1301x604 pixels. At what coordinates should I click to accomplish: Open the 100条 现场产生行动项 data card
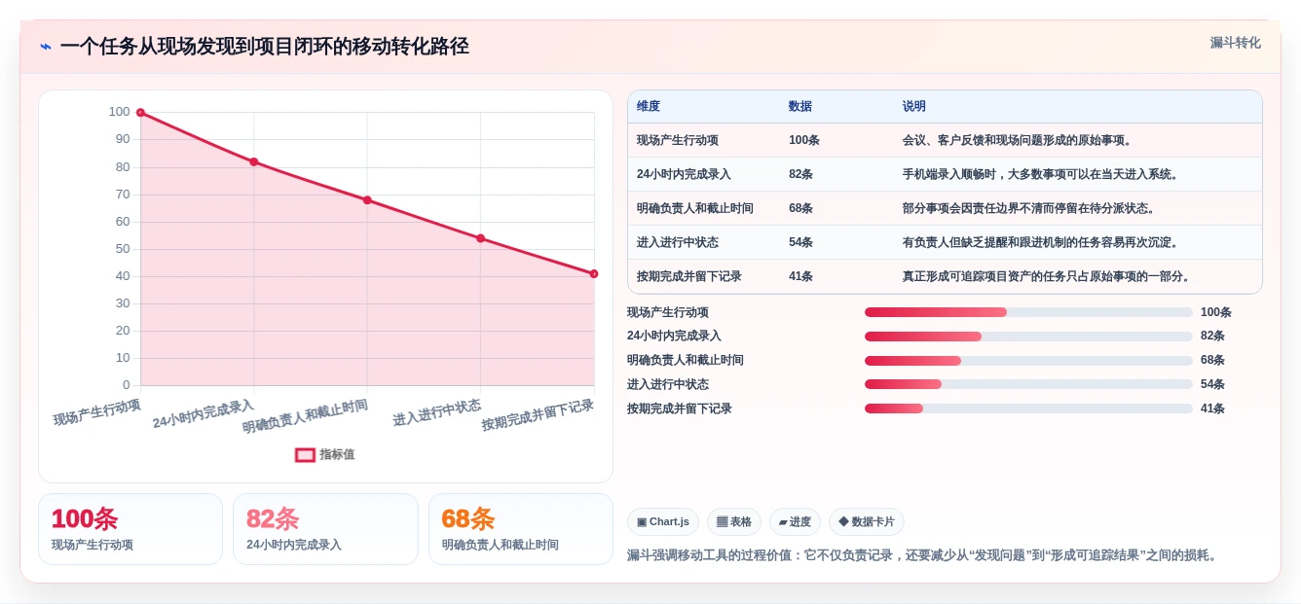click(130, 529)
